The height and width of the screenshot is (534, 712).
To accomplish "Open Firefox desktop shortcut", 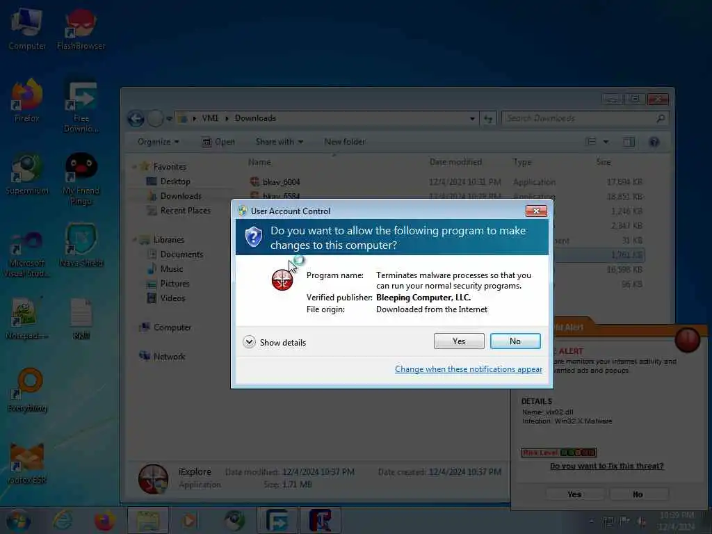I will 27,101.
